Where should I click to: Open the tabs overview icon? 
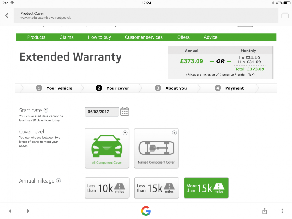[285, 15]
